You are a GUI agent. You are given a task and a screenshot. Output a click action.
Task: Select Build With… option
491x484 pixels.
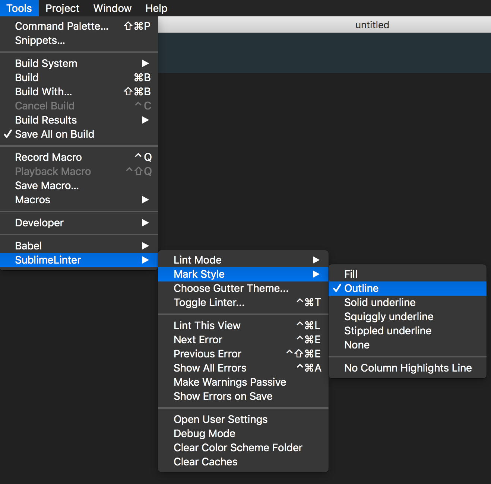click(79, 92)
